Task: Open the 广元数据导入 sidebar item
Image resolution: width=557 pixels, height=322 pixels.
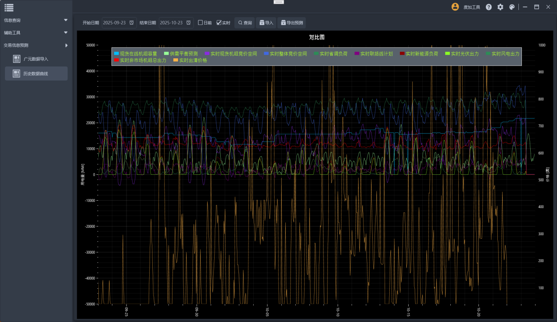Action: coord(36,59)
